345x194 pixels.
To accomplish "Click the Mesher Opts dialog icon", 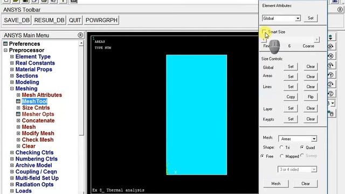I will (x=18, y=114).
